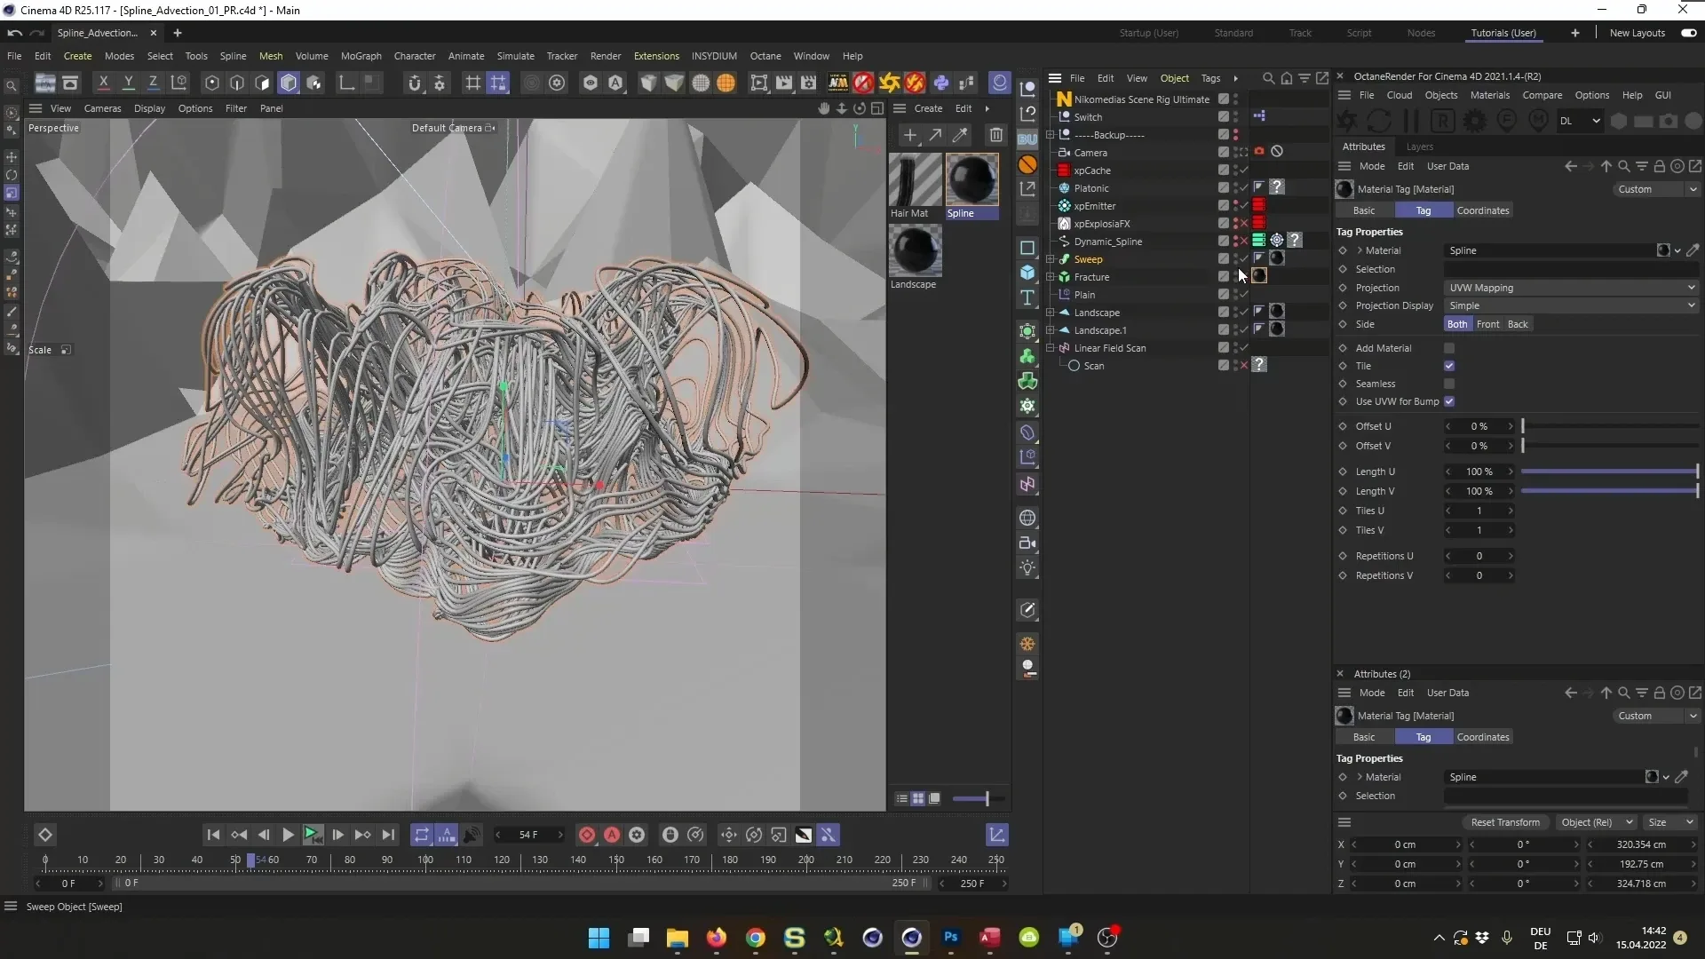Select the Platonic object's icon in Object Manager
Screen dimensions: 1705x959
1065,187
